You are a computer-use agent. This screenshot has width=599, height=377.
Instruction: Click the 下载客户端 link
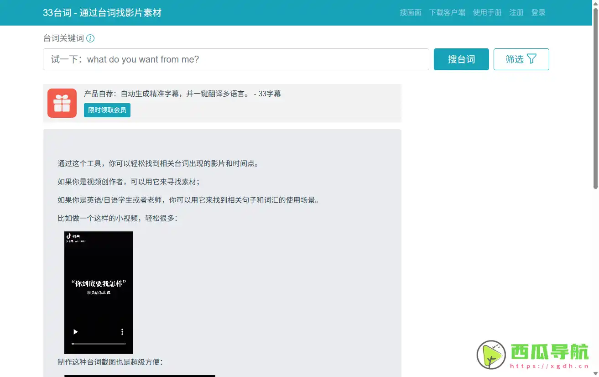coord(447,12)
